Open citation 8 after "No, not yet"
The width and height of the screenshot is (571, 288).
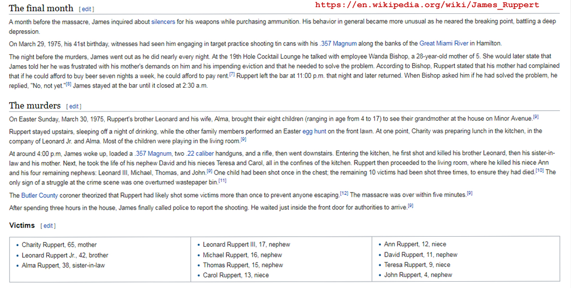[x=68, y=85]
